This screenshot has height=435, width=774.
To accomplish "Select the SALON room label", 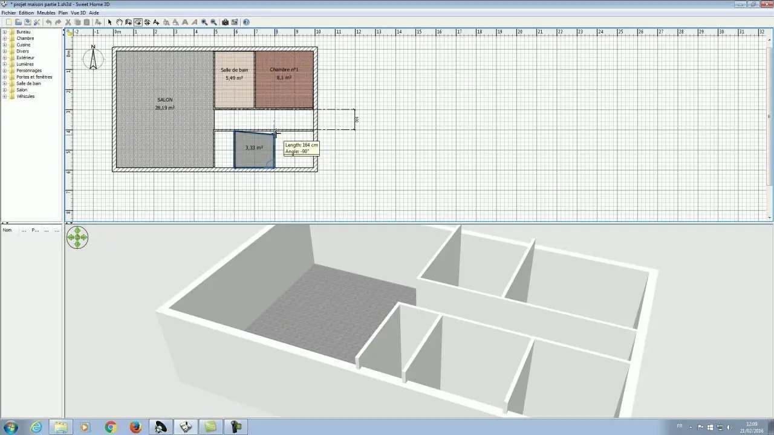I will click(164, 100).
